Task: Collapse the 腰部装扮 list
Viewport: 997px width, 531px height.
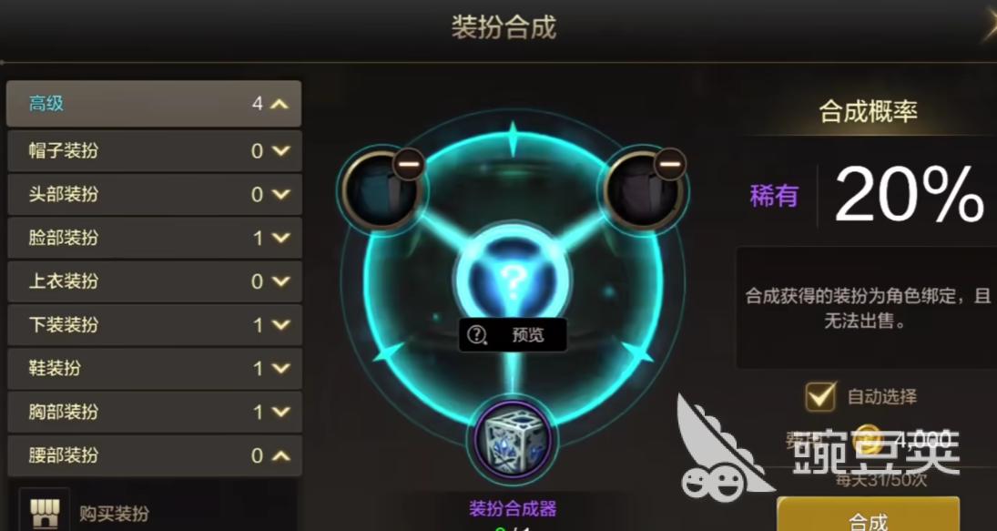Action: pyautogui.click(x=280, y=455)
